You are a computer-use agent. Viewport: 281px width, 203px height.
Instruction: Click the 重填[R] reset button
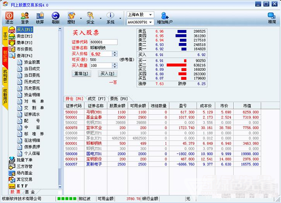pos(81,74)
